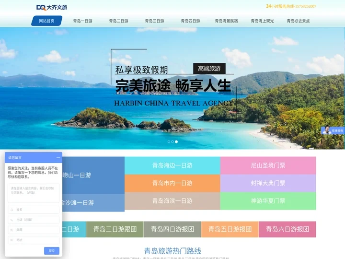The width and height of the screenshot is (345, 259).
Task: Go to the second banner slide dot
Action: 172,141
